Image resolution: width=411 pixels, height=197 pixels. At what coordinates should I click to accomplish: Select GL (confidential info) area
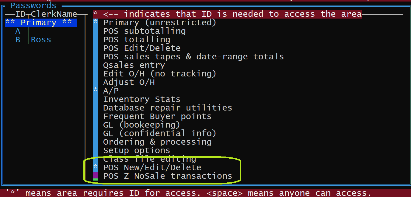159,134
